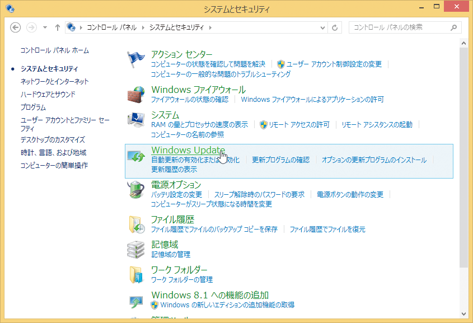
Task: Open Windows ファイアウォール heading
Action: (x=199, y=90)
